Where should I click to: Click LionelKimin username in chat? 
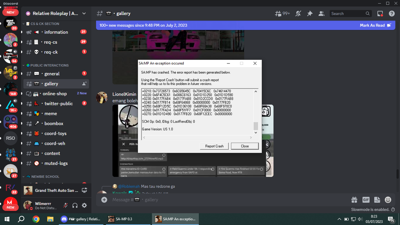tap(124, 94)
